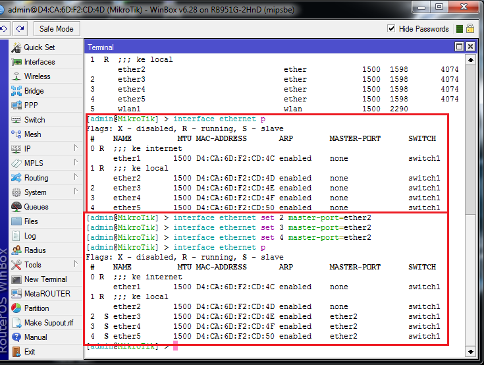
Task: Open the Queues menu item
Action: 46,207
